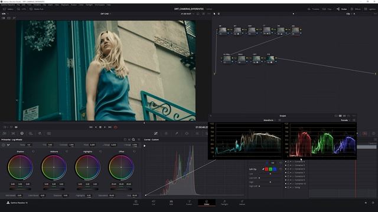Click the Soft Clip picker icon
Screen dimensions: 378x212
pos(263,169)
